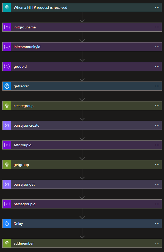The height and width of the screenshot is (252, 164).
Task: Click the getsecret Key Vault icon
Action: click(7, 86)
